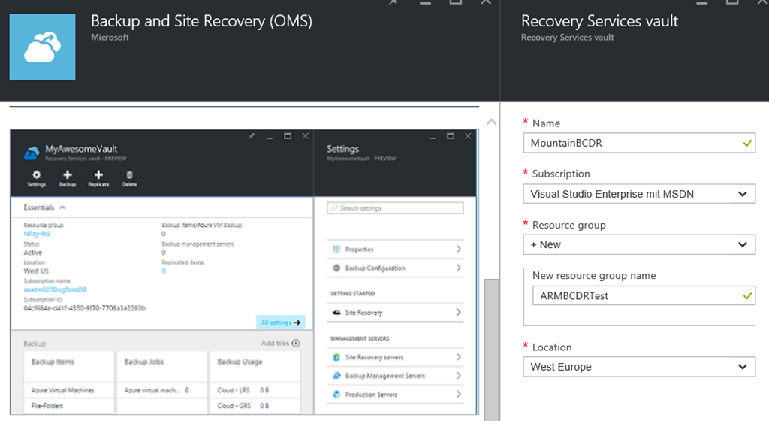
Task: Click the magnifier in Search settings box
Action: [334, 208]
